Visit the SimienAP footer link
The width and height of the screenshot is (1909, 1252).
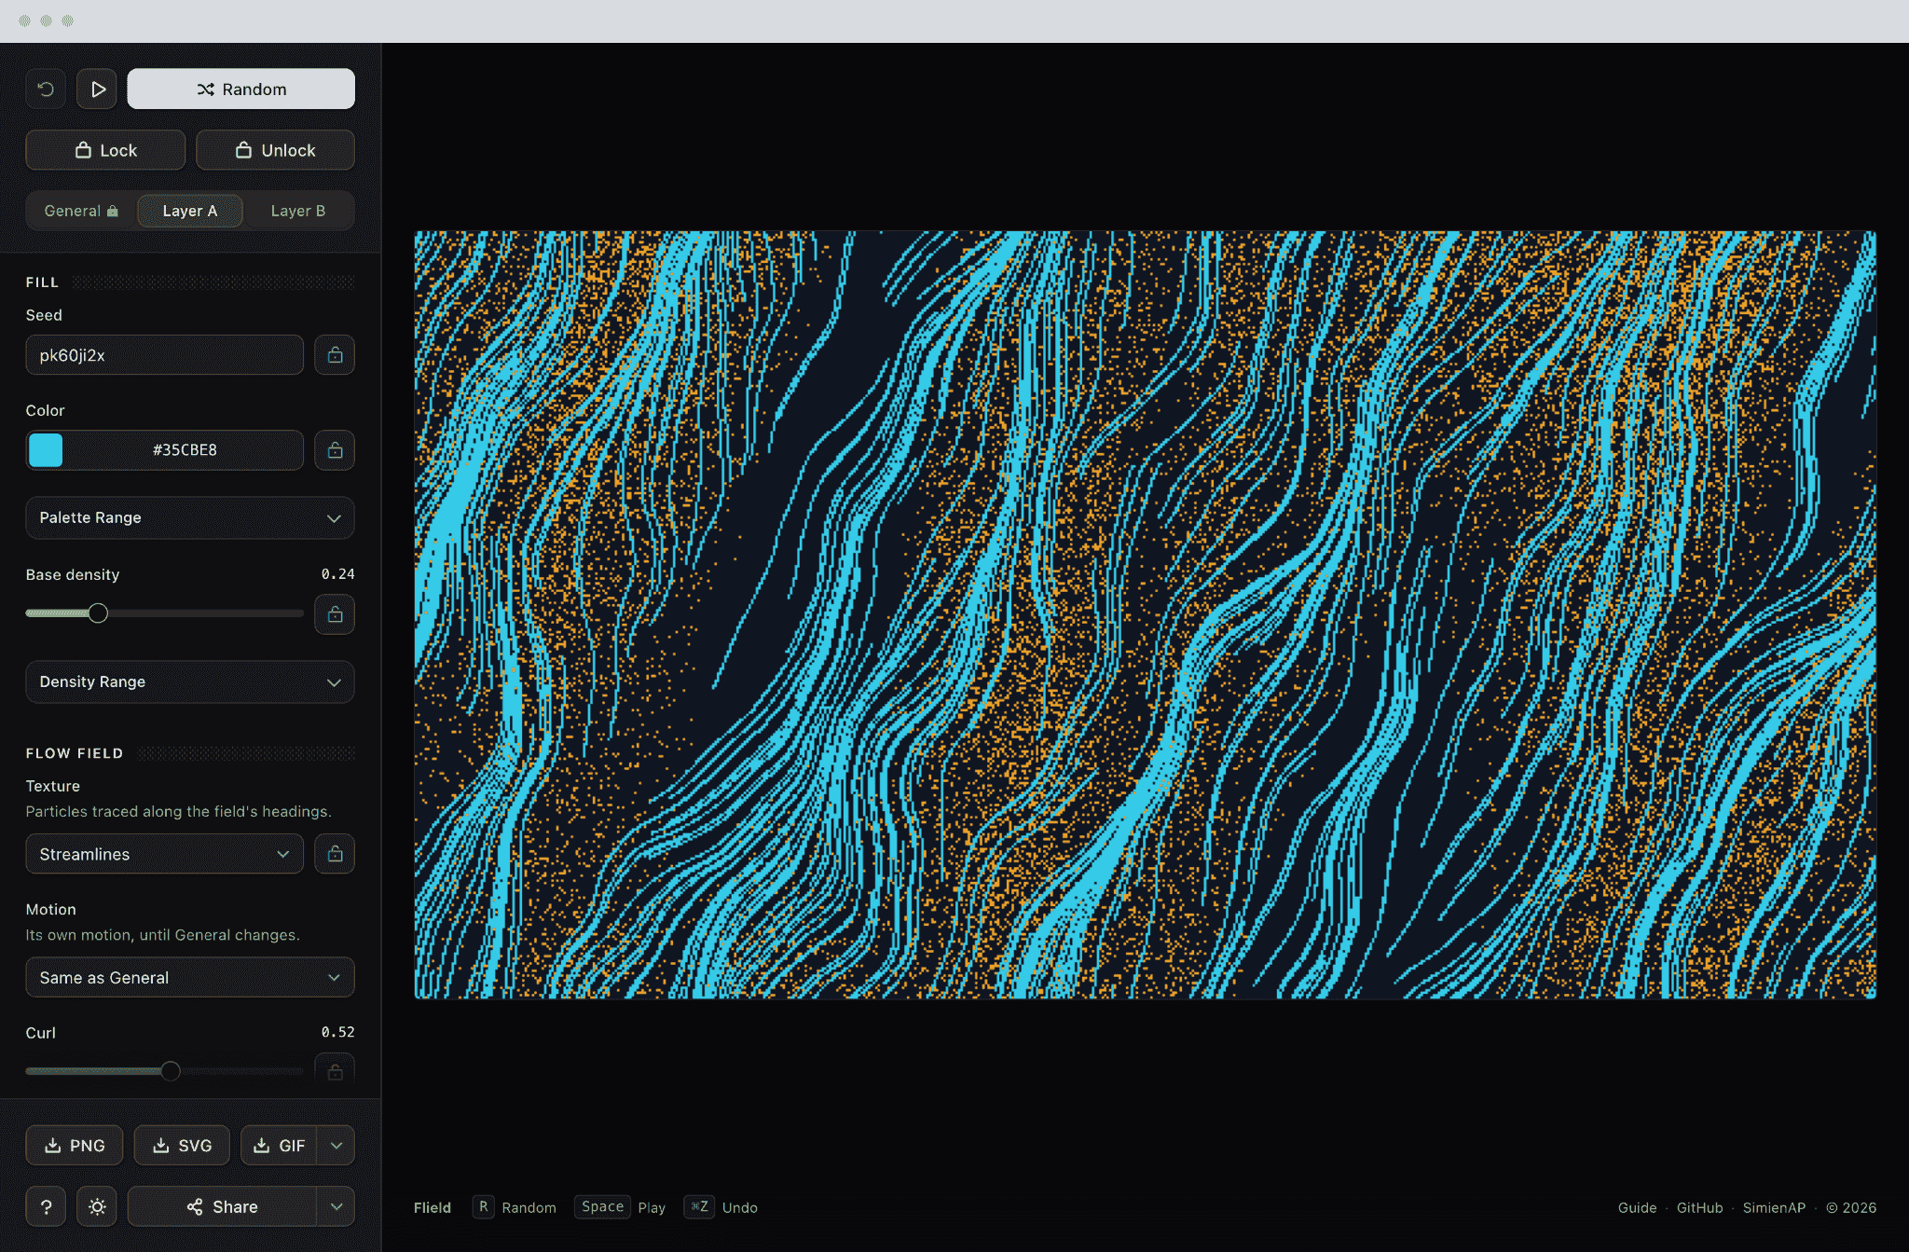tap(1774, 1207)
